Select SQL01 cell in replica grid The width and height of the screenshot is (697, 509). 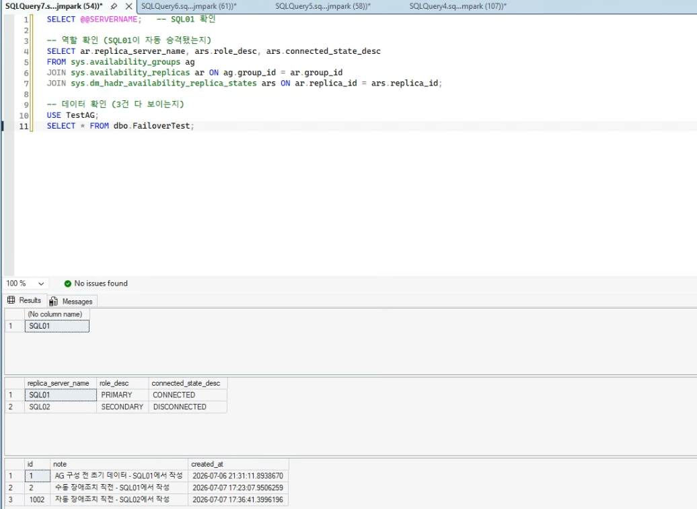61,395
